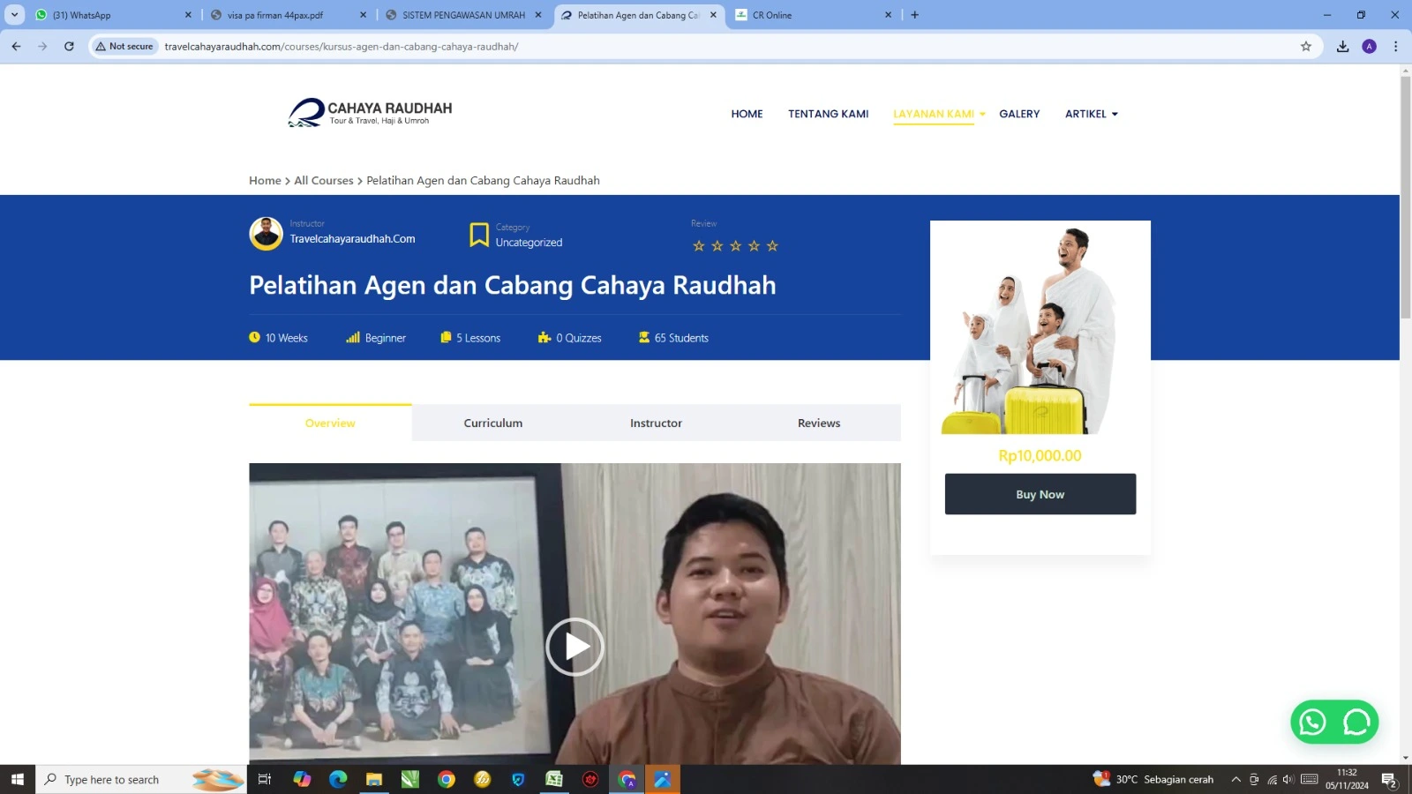Play the course overview video
The image size is (1412, 794).
pyautogui.click(x=575, y=647)
